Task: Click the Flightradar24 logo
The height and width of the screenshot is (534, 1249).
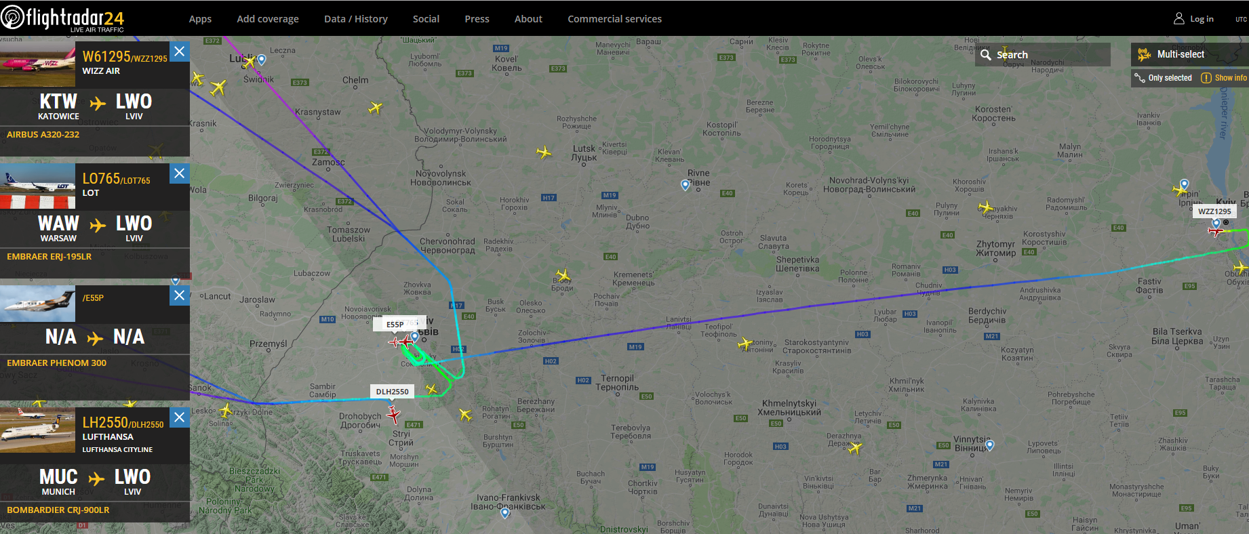Action: [x=63, y=18]
